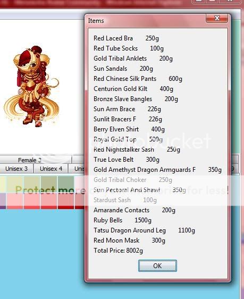Click the Ruby Bells 1500g line
Screen dimensions: 244x299
point(122,220)
